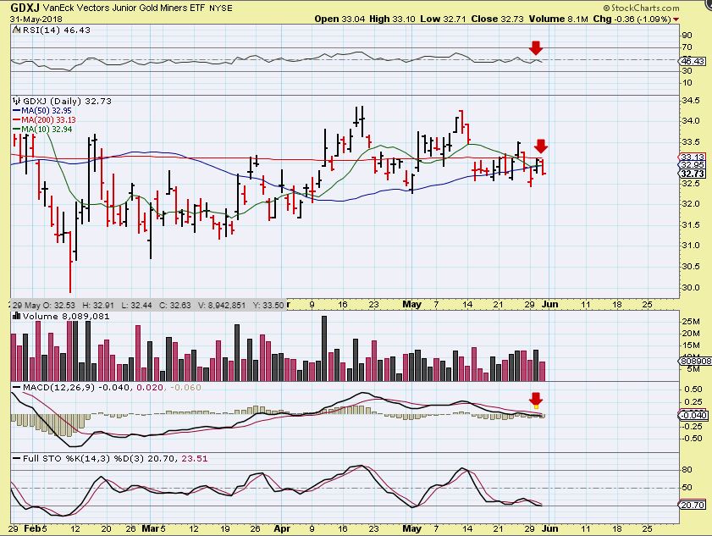Click the 30.0 price axis label
712x536 pixels.
point(690,288)
